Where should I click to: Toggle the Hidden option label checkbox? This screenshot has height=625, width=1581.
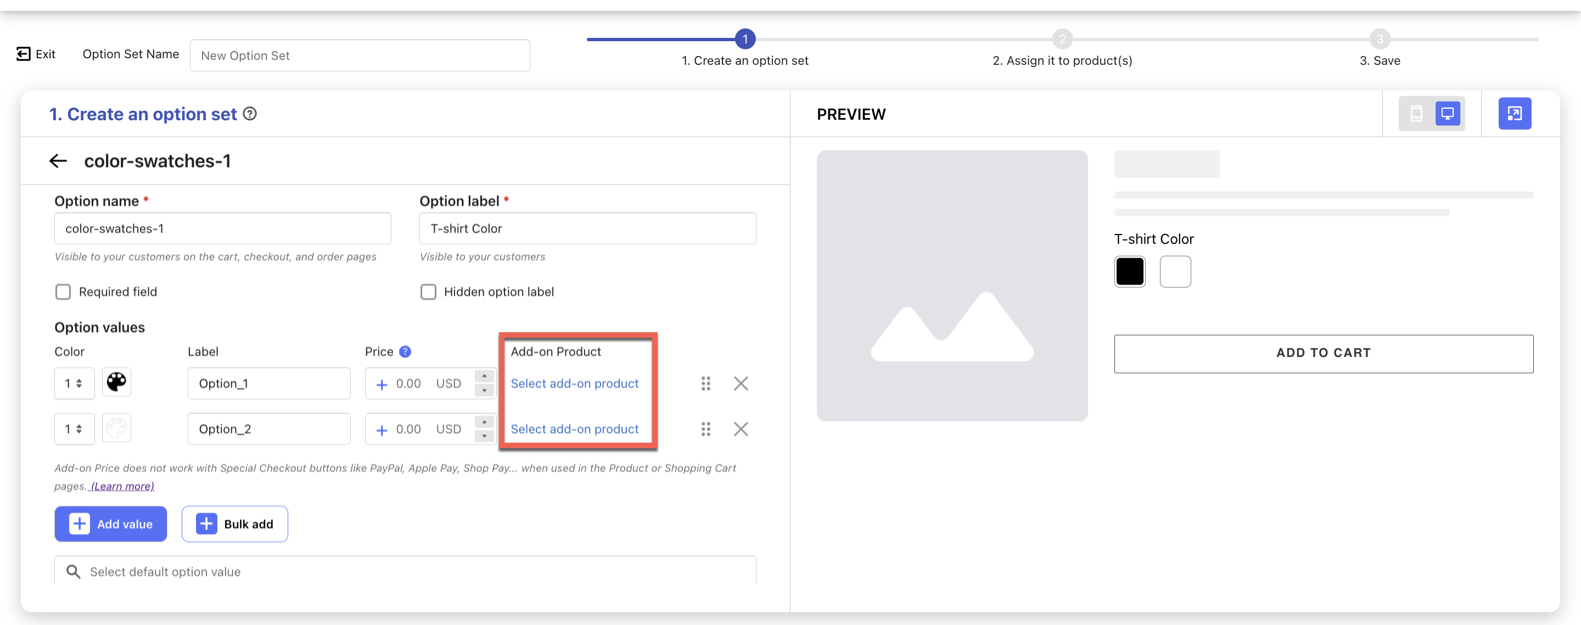tap(428, 292)
